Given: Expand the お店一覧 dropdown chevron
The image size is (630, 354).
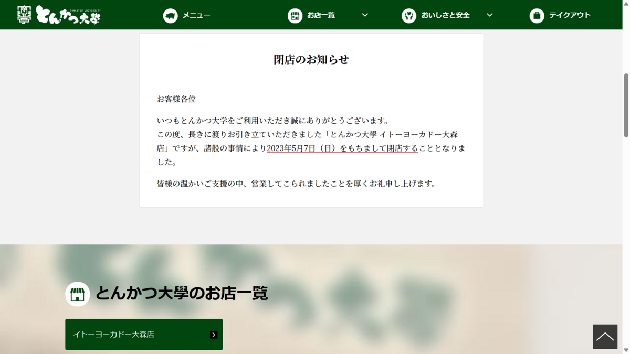Looking at the screenshot, I should 365,15.
